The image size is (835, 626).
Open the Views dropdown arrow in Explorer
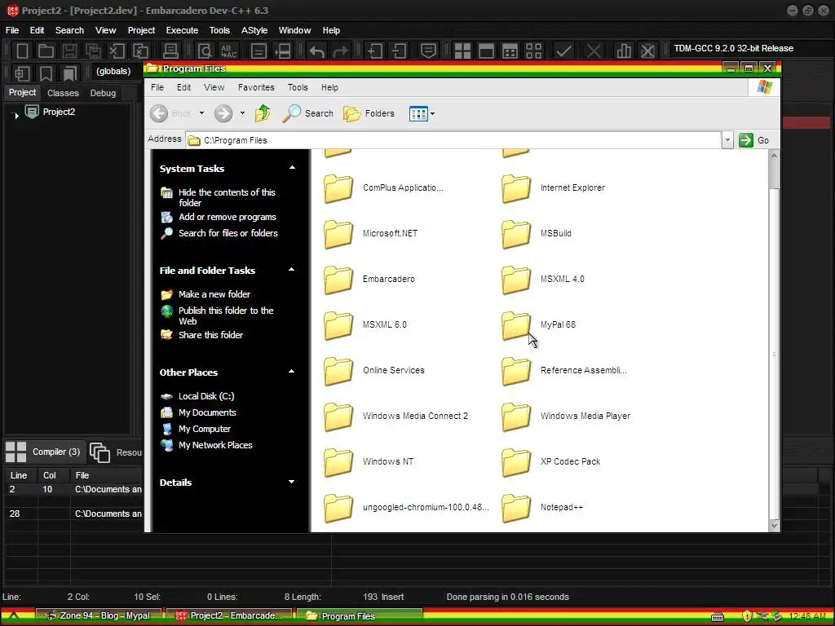click(432, 113)
